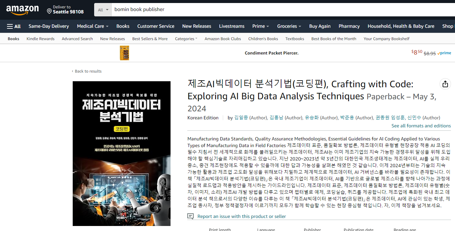Image resolution: width=455 pixels, height=231 pixels.
Task: Click the share icon beside the title
Action: pos(445,84)
